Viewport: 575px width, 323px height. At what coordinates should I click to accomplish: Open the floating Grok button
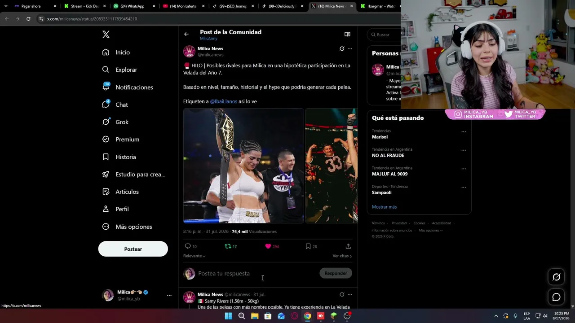point(556,277)
